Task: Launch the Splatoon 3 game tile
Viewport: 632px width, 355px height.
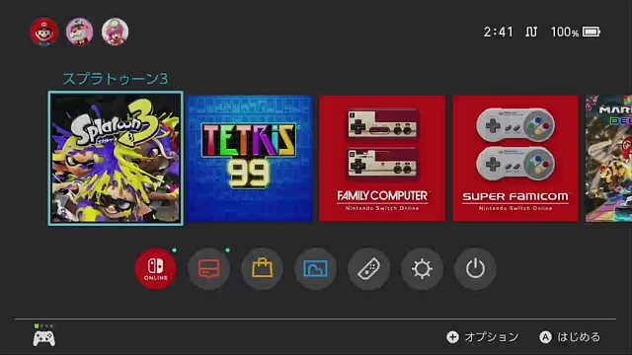Action: tap(116, 158)
